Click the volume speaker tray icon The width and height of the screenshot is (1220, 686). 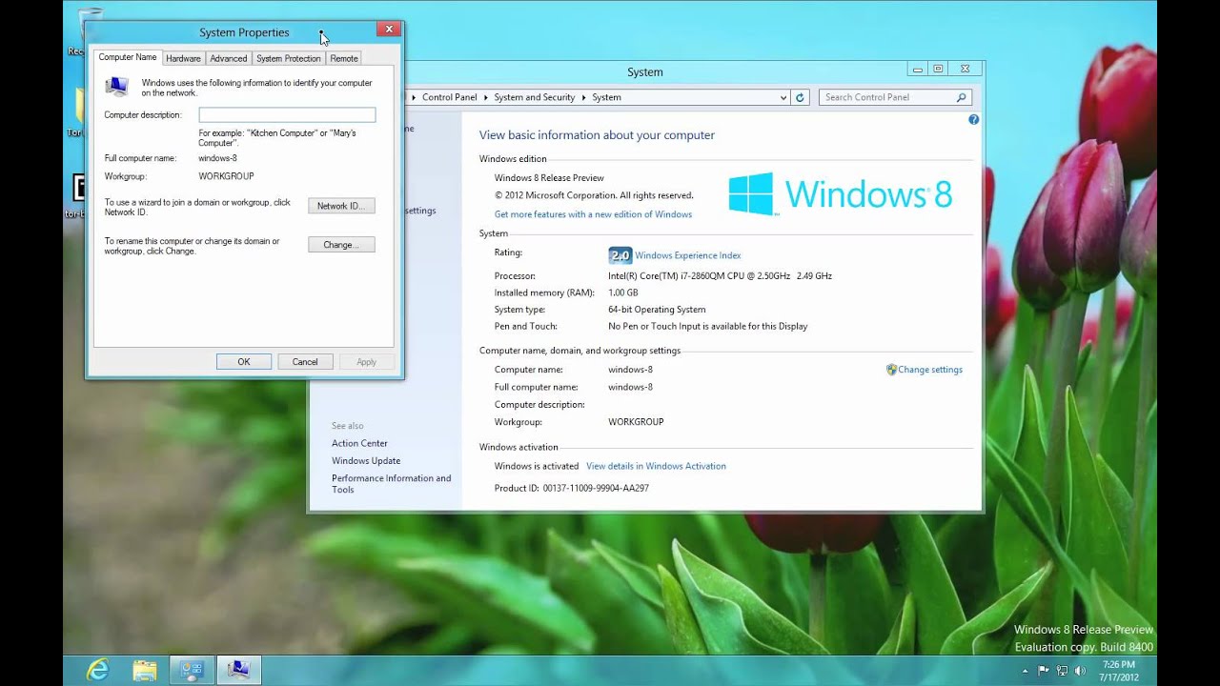point(1080,671)
